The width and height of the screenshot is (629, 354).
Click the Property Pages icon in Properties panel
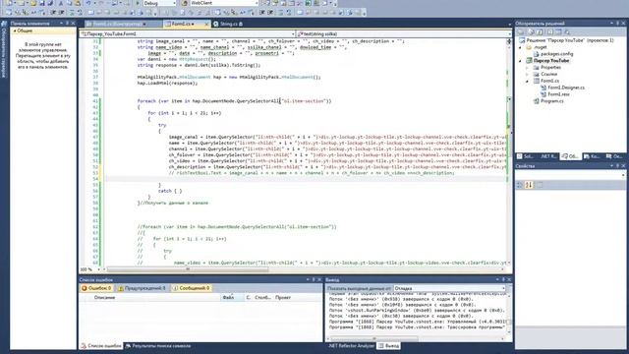pos(540,185)
